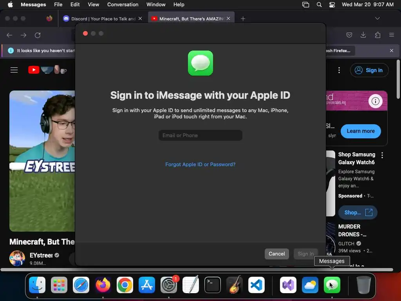
Task: Click the ad info icon
Action: coord(376,101)
